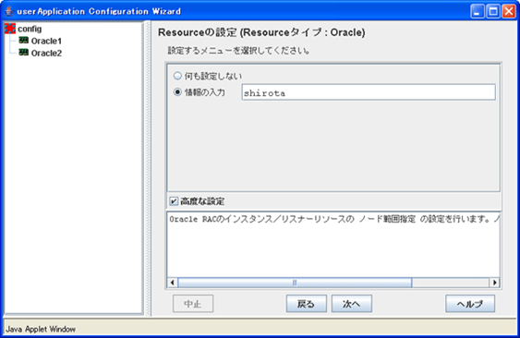Click the Oracle2 resource icon
The width and height of the screenshot is (520, 338).
point(23,52)
